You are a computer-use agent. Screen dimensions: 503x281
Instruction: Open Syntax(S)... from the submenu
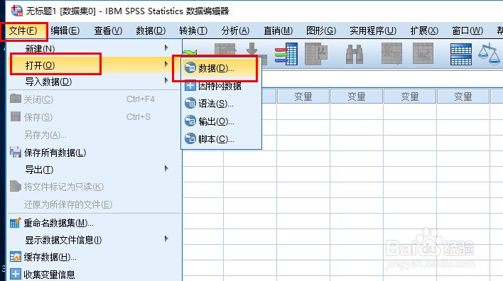click(x=222, y=104)
